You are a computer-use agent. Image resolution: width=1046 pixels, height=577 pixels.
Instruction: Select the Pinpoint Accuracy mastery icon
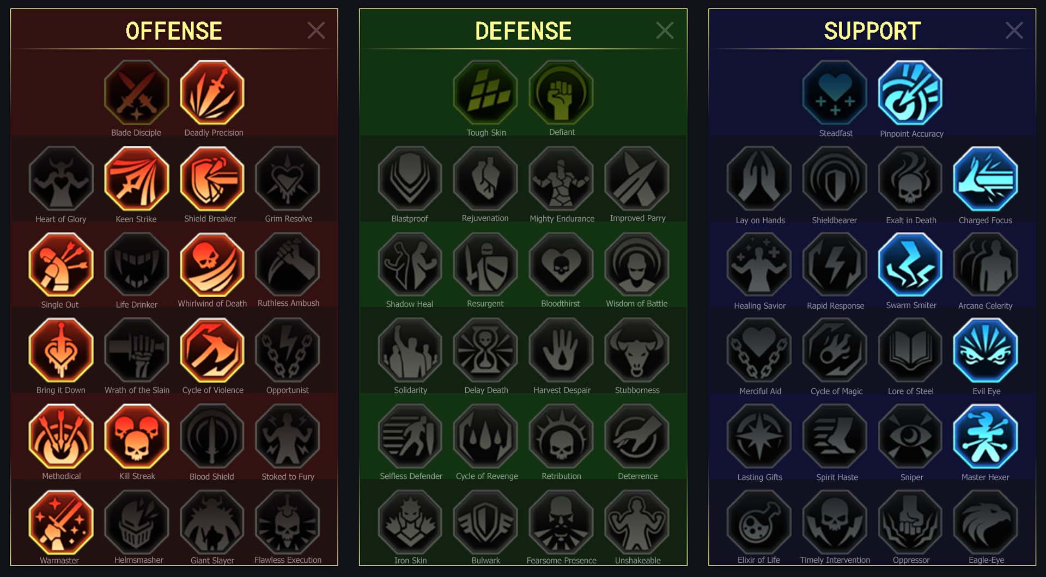pyautogui.click(x=910, y=93)
